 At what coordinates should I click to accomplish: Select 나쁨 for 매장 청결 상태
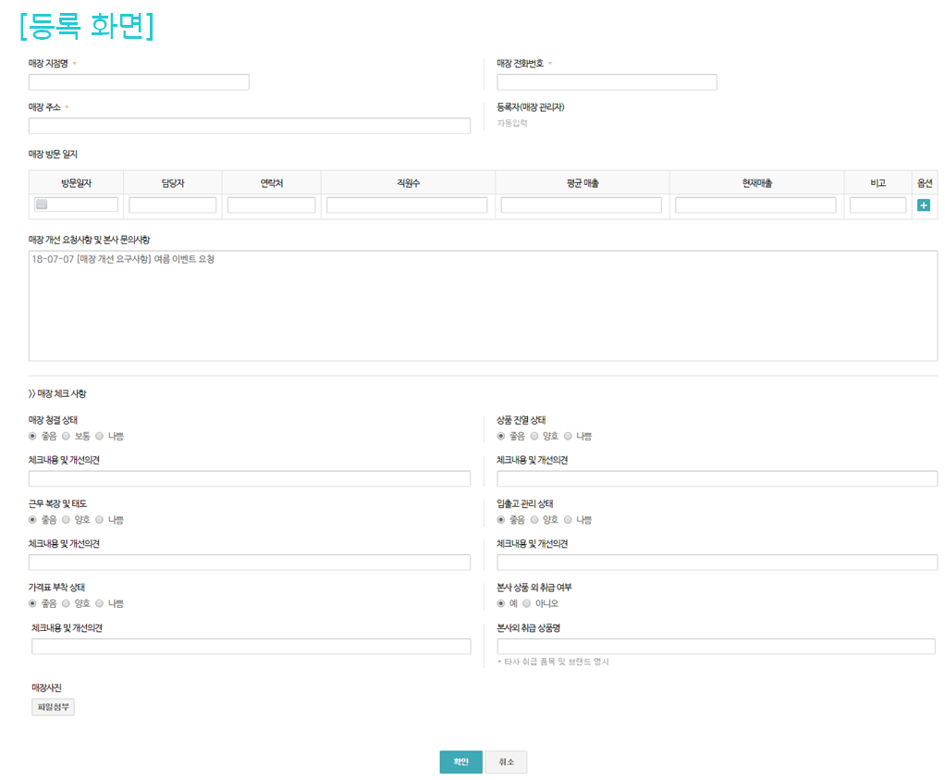(x=100, y=436)
